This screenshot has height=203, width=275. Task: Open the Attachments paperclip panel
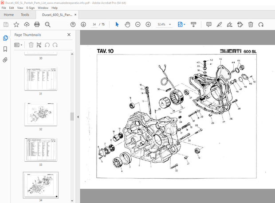pyautogui.click(x=5, y=59)
